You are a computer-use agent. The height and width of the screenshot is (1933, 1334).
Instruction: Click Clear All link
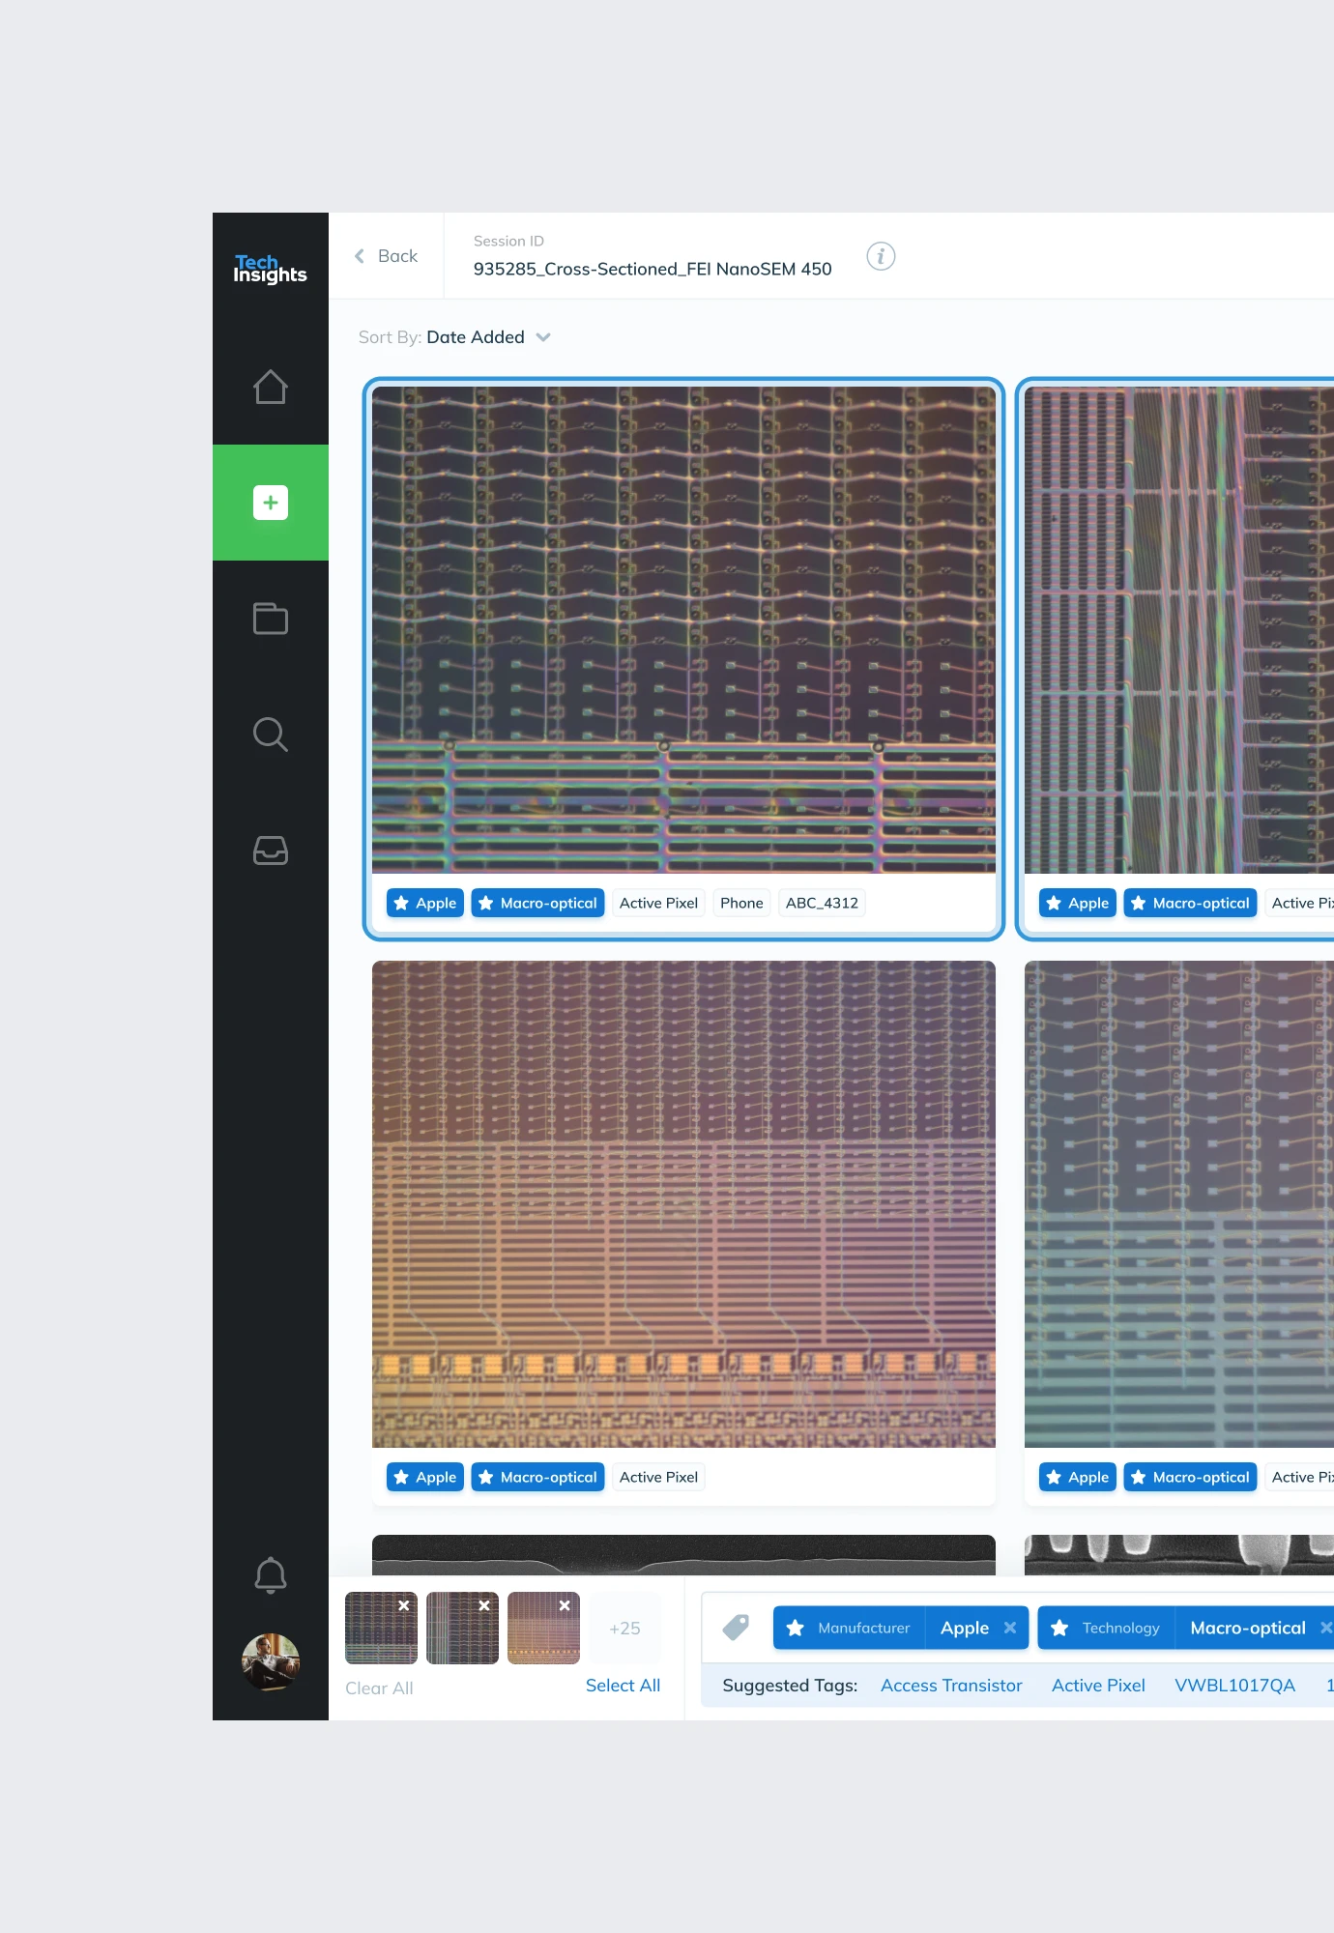379,1688
